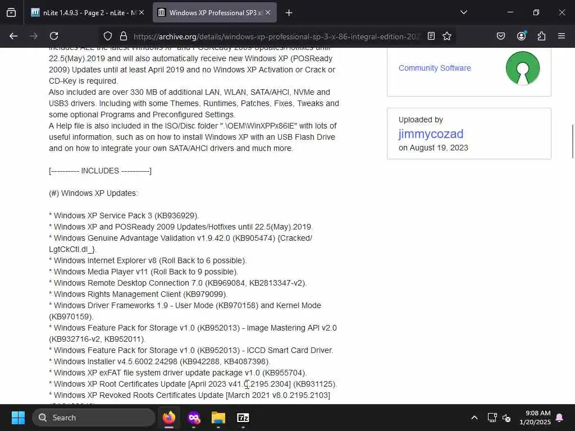This screenshot has width=575, height=431.
Task: Open Firefox View workspace icon
Action: click(11, 13)
